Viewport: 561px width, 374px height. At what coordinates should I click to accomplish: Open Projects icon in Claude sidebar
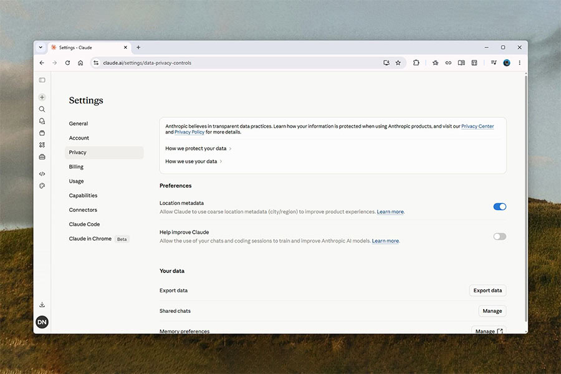[x=42, y=133]
